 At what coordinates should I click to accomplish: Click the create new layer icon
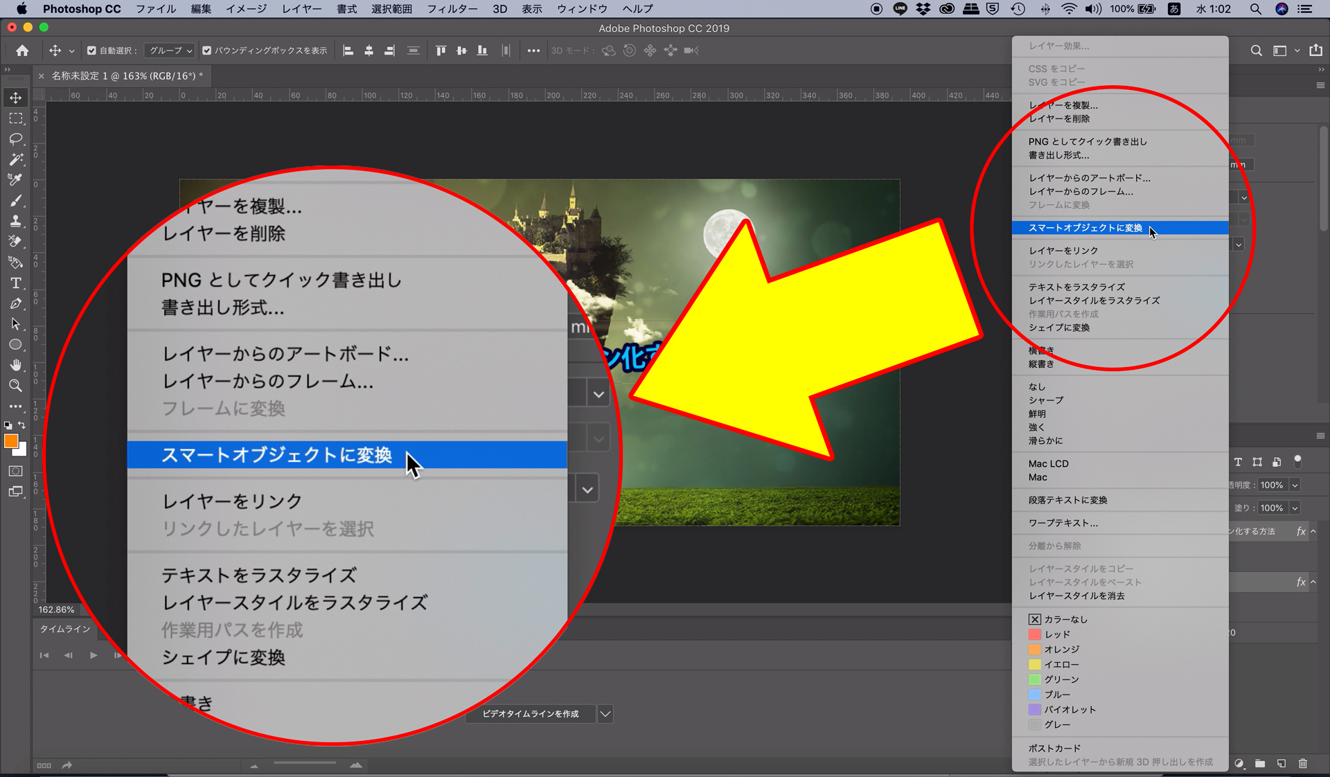(1282, 763)
